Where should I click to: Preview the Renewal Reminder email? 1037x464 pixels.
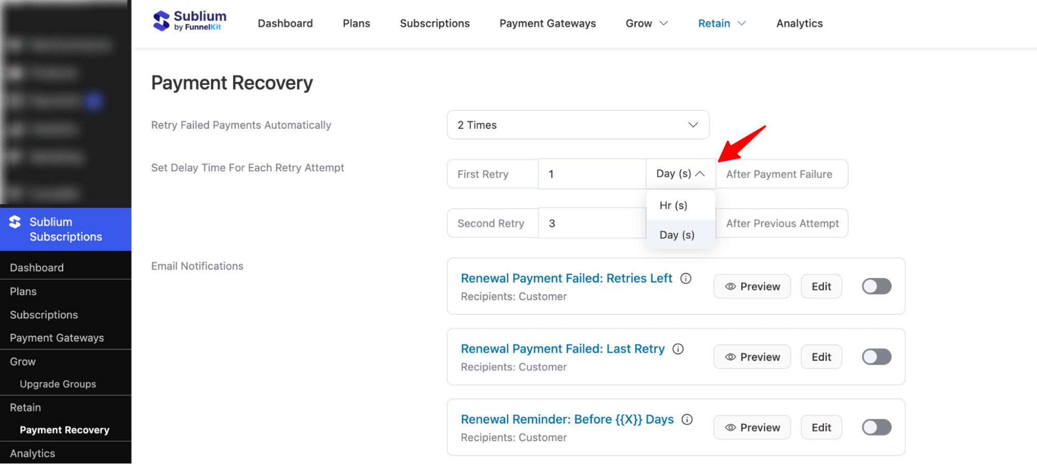pyautogui.click(x=752, y=427)
